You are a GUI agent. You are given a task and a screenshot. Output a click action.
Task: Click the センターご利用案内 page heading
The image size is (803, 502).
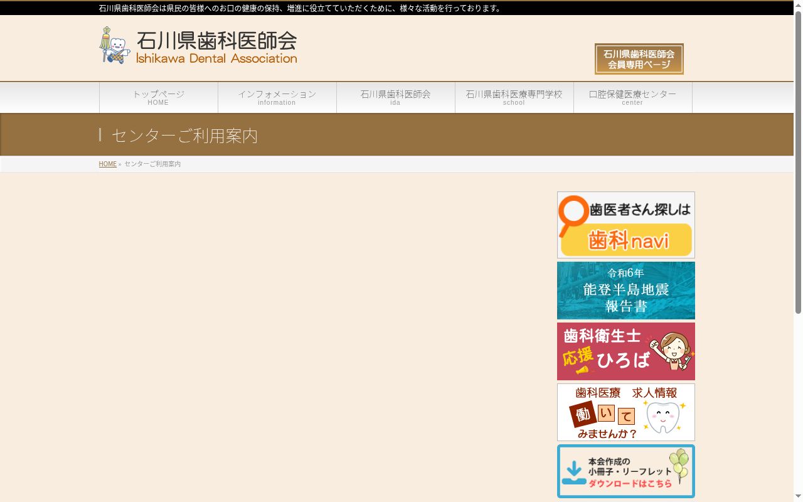tap(184, 136)
